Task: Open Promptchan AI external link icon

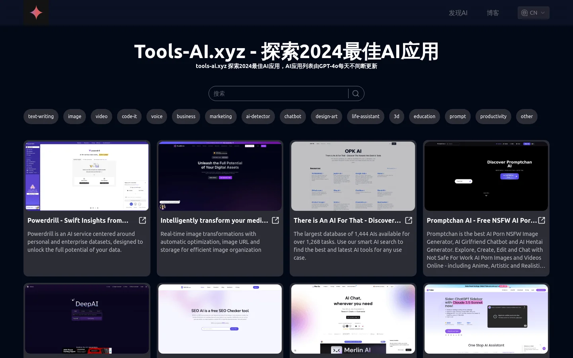Action: click(x=542, y=220)
